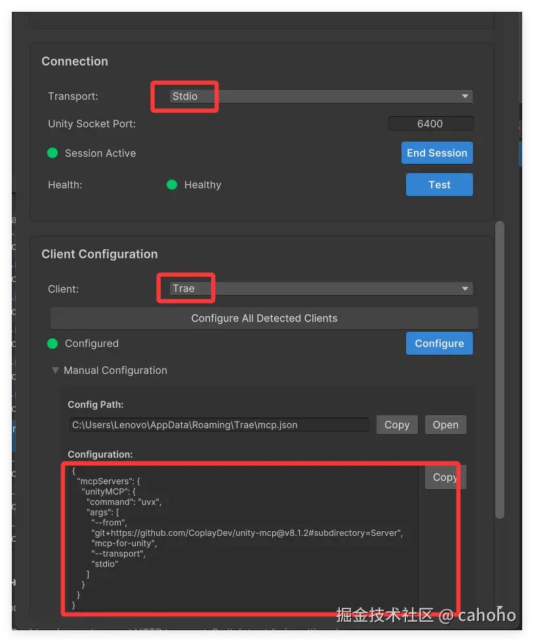The image size is (534, 642).
Task: Click the Session Active status label
Action: click(100, 153)
